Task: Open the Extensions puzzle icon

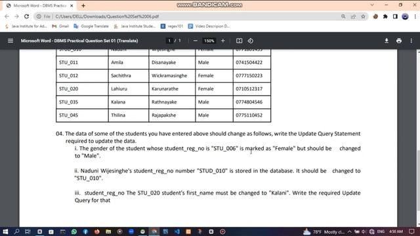Action: coord(385,16)
